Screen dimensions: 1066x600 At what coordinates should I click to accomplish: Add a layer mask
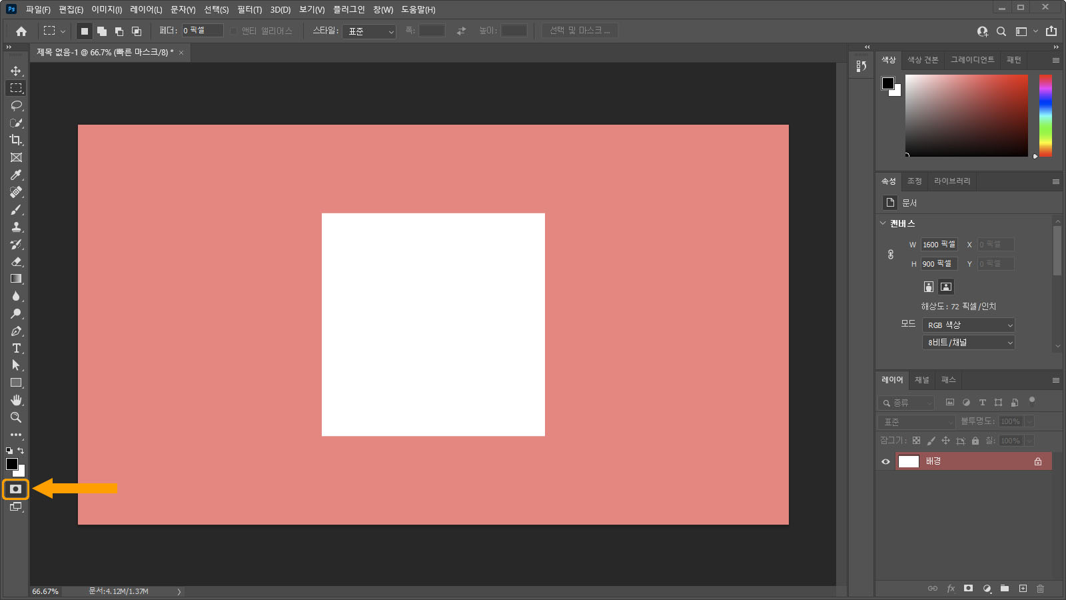tap(968, 588)
